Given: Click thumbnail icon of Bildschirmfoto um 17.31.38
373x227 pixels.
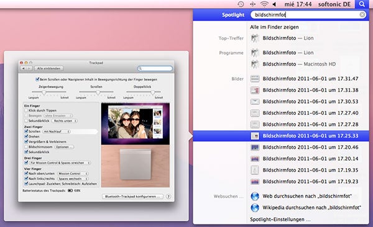Looking at the screenshot, I should click(x=255, y=90).
